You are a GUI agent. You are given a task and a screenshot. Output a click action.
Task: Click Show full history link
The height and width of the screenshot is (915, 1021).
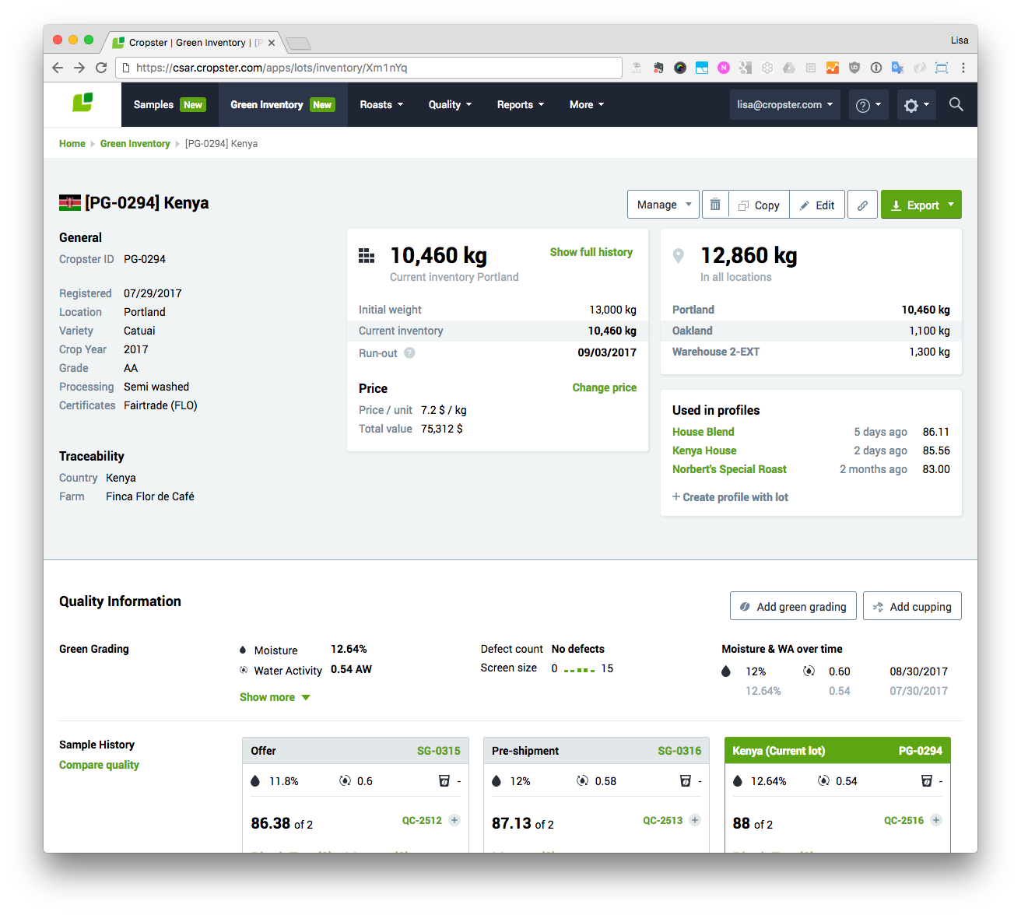click(591, 252)
